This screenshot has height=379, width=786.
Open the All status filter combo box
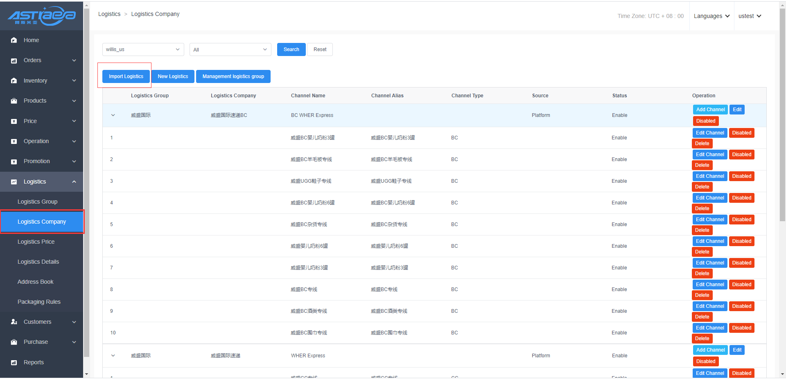(x=230, y=49)
